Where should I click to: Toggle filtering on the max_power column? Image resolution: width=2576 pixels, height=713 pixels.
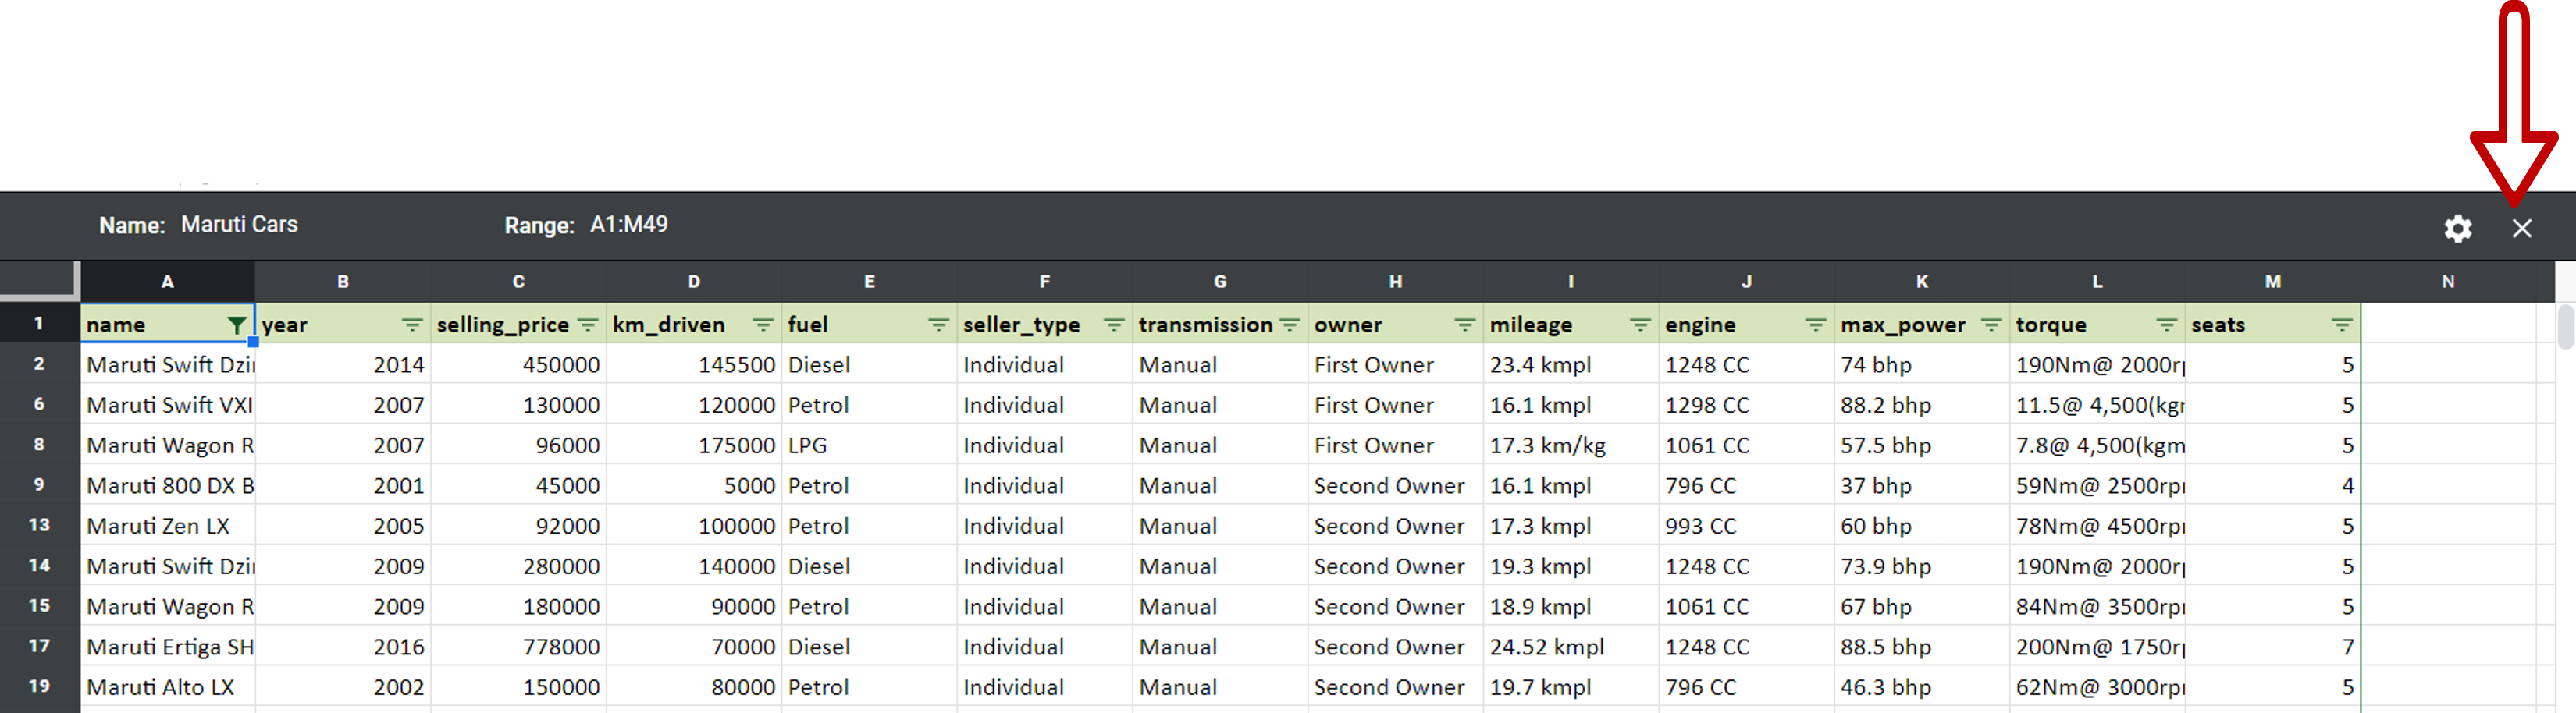click(1991, 324)
